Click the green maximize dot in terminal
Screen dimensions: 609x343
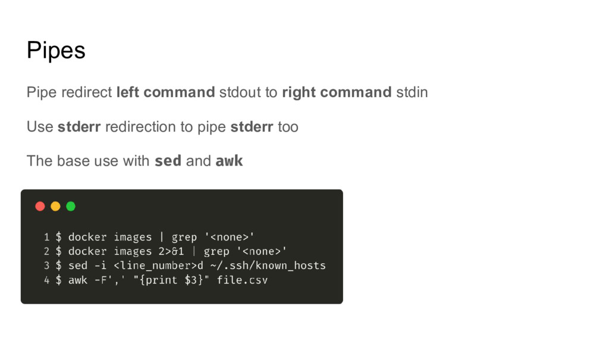(x=71, y=206)
